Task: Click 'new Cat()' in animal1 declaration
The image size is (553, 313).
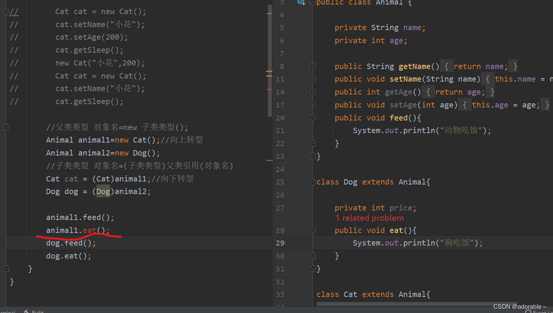Action: click(135, 140)
